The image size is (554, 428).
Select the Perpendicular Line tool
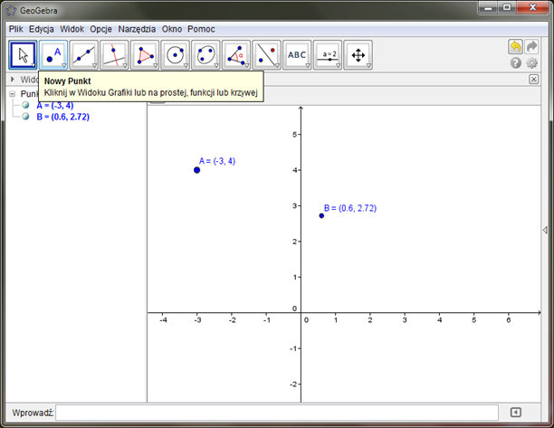coord(114,55)
